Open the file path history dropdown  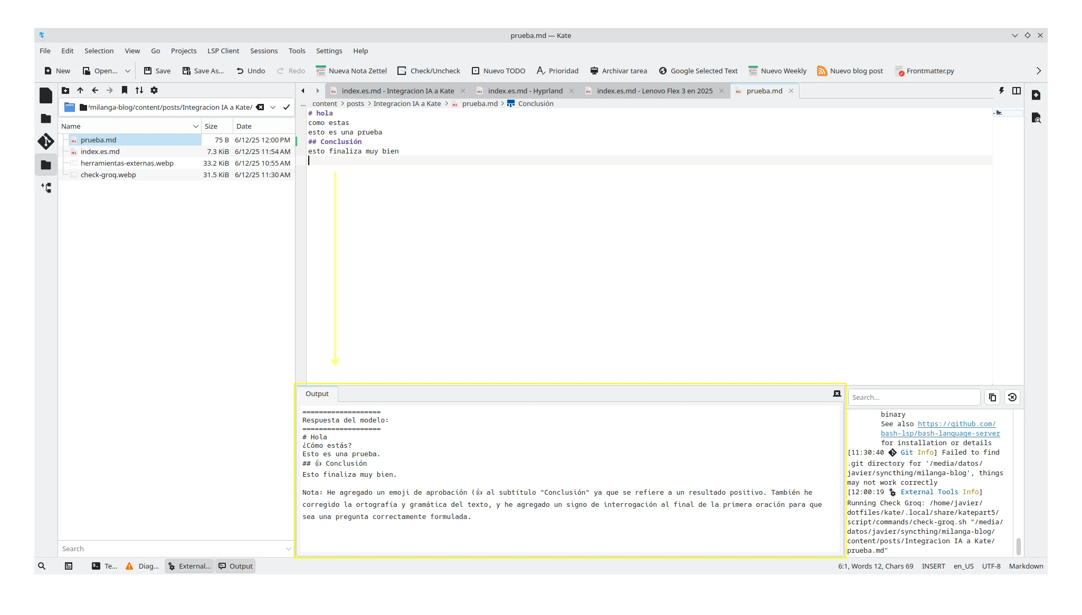pos(273,107)
